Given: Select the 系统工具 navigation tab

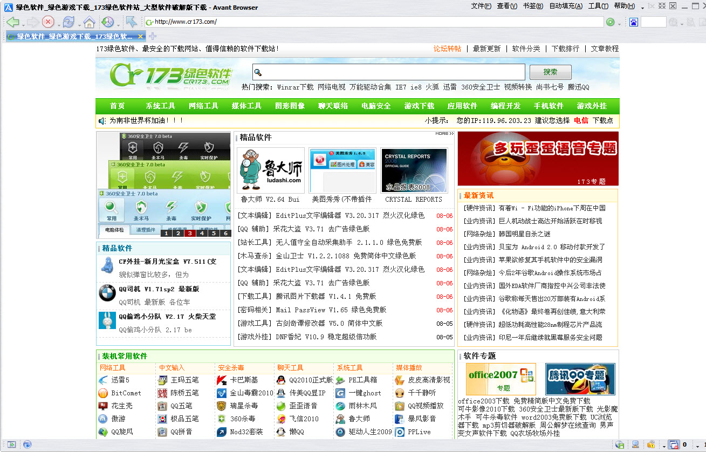Looking at the screenshot, I should pyautogui.click(x=160, y=106).
